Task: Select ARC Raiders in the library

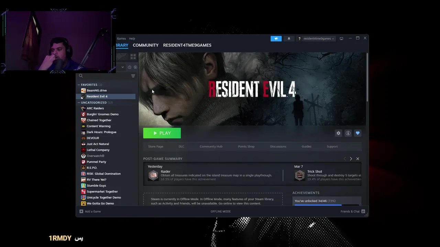Action: pos(106,108)
